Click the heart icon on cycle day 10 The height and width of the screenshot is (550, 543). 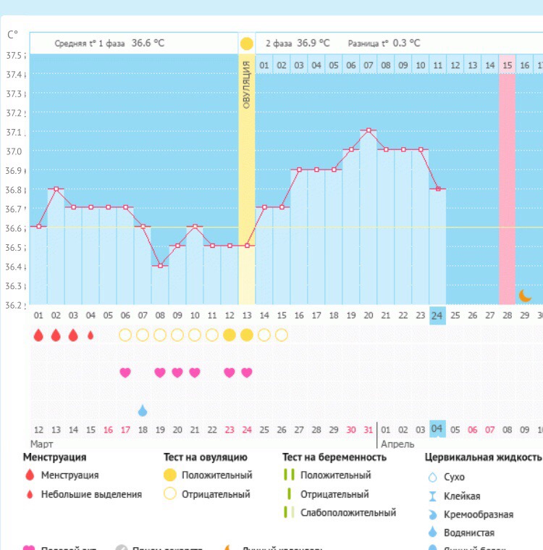(195, 372)
